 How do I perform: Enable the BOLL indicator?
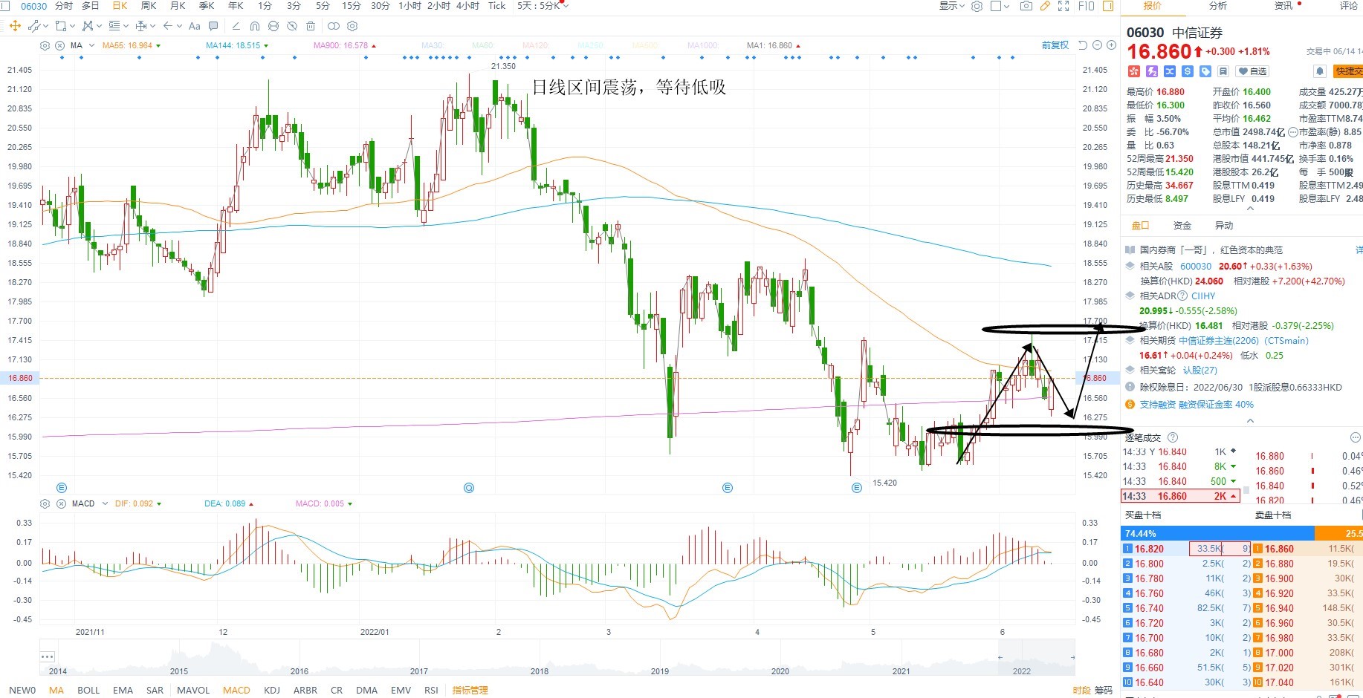click(x=88, y=690)
